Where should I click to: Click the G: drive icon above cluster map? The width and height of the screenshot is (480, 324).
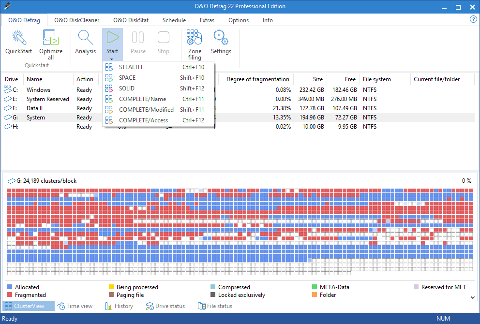[x=11, y=181]
